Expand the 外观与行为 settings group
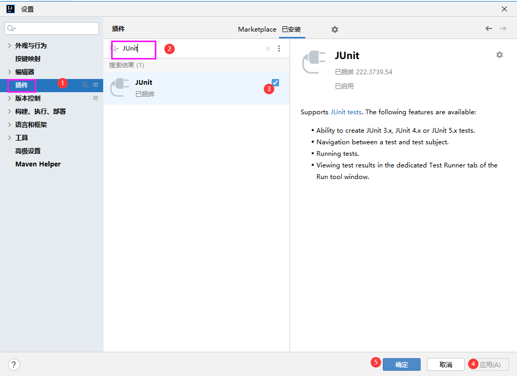The image size is (517, 376). (x=9, y=46)
